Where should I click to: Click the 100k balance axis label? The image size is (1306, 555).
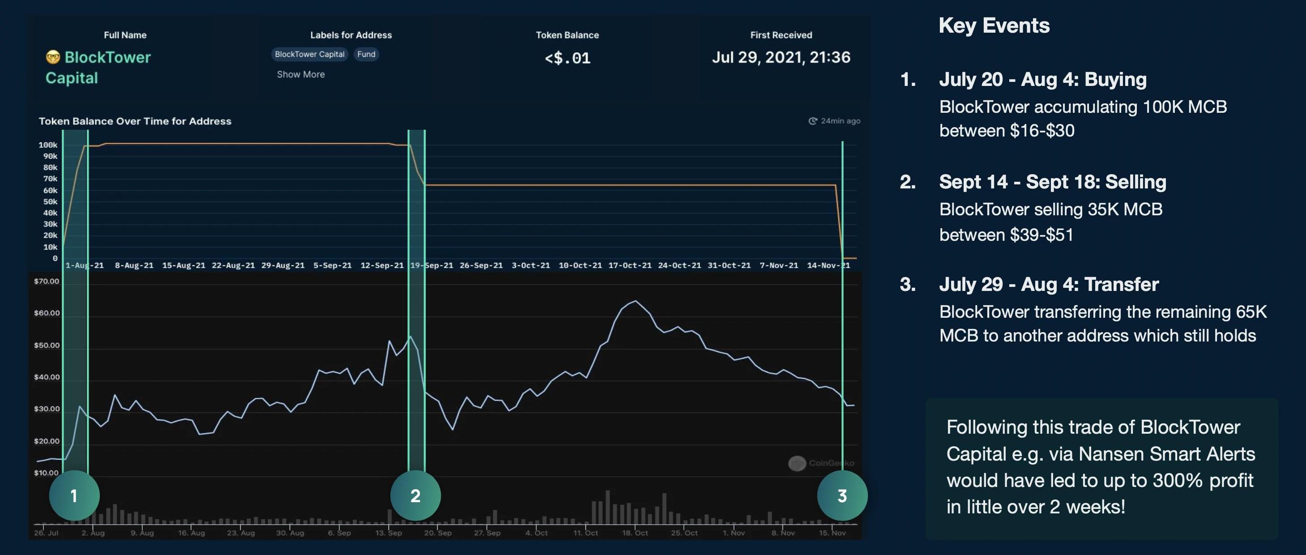[x=48, y=145]
